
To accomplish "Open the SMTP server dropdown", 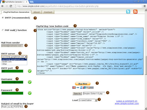I will 14,56.
